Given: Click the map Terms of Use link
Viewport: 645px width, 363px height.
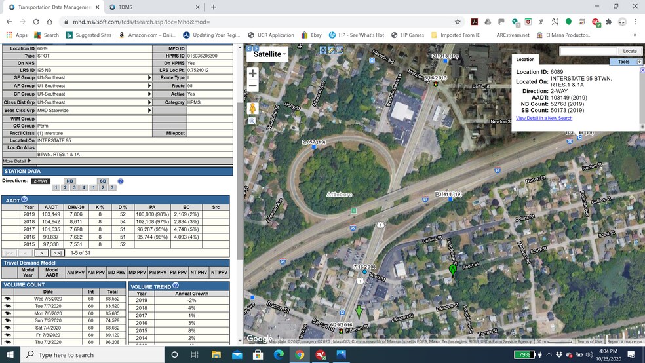Looking at the screenshot, I should (589, 341).
